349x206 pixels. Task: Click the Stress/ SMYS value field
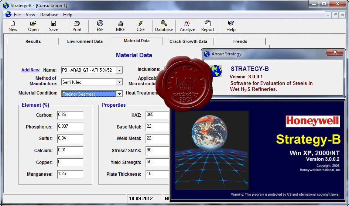157,150
